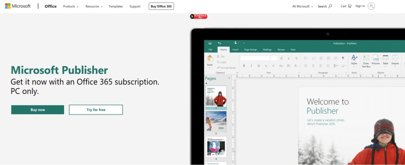Image resolution: width=405 pixels, height=165 pixels.
Task: Toggle Superscript formatting
Action: 274,66
